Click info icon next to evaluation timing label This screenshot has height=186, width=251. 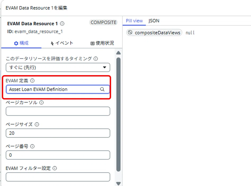coord(96,59)
